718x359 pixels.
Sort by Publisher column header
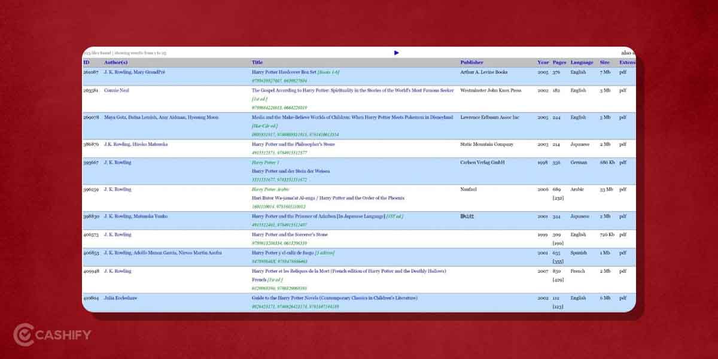(x=471, y=62)
